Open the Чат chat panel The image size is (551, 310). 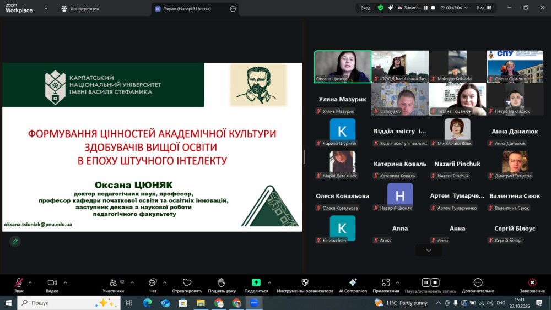coord(153,283)
